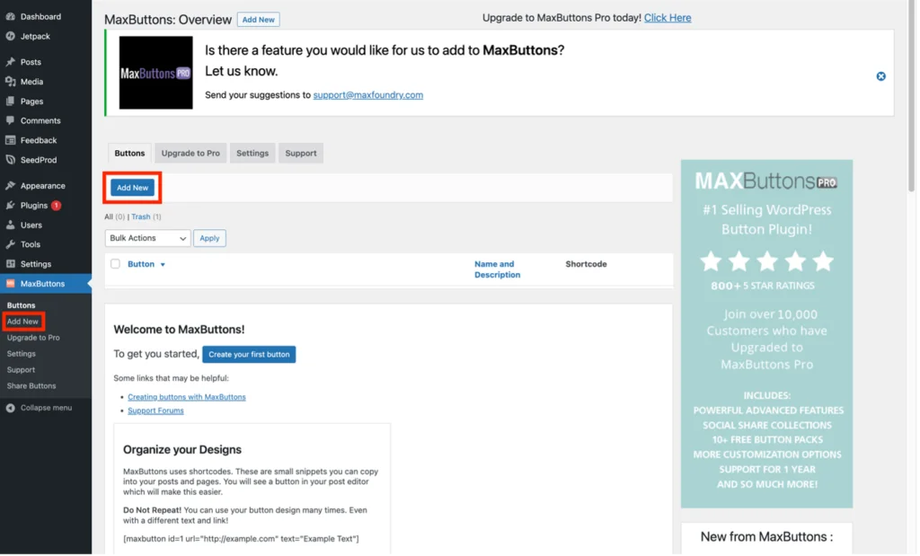Open Upgrade to Pro in sidebar submenu
Screen dimensions: 920x556
pos(33,338)
